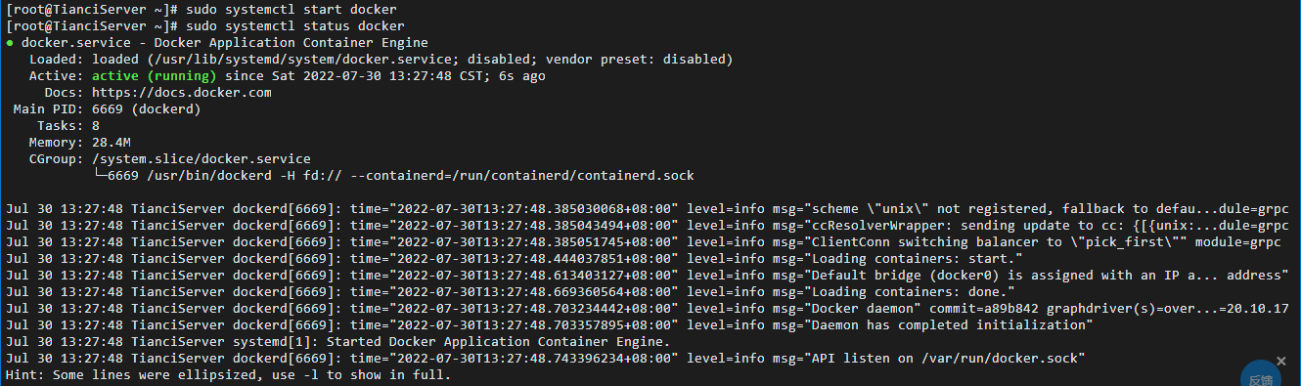Click the /system.slice/docker.service CGroup path
Image resolution: width=1301 pixels, height=386 pixels.
[x=202, y=159]
